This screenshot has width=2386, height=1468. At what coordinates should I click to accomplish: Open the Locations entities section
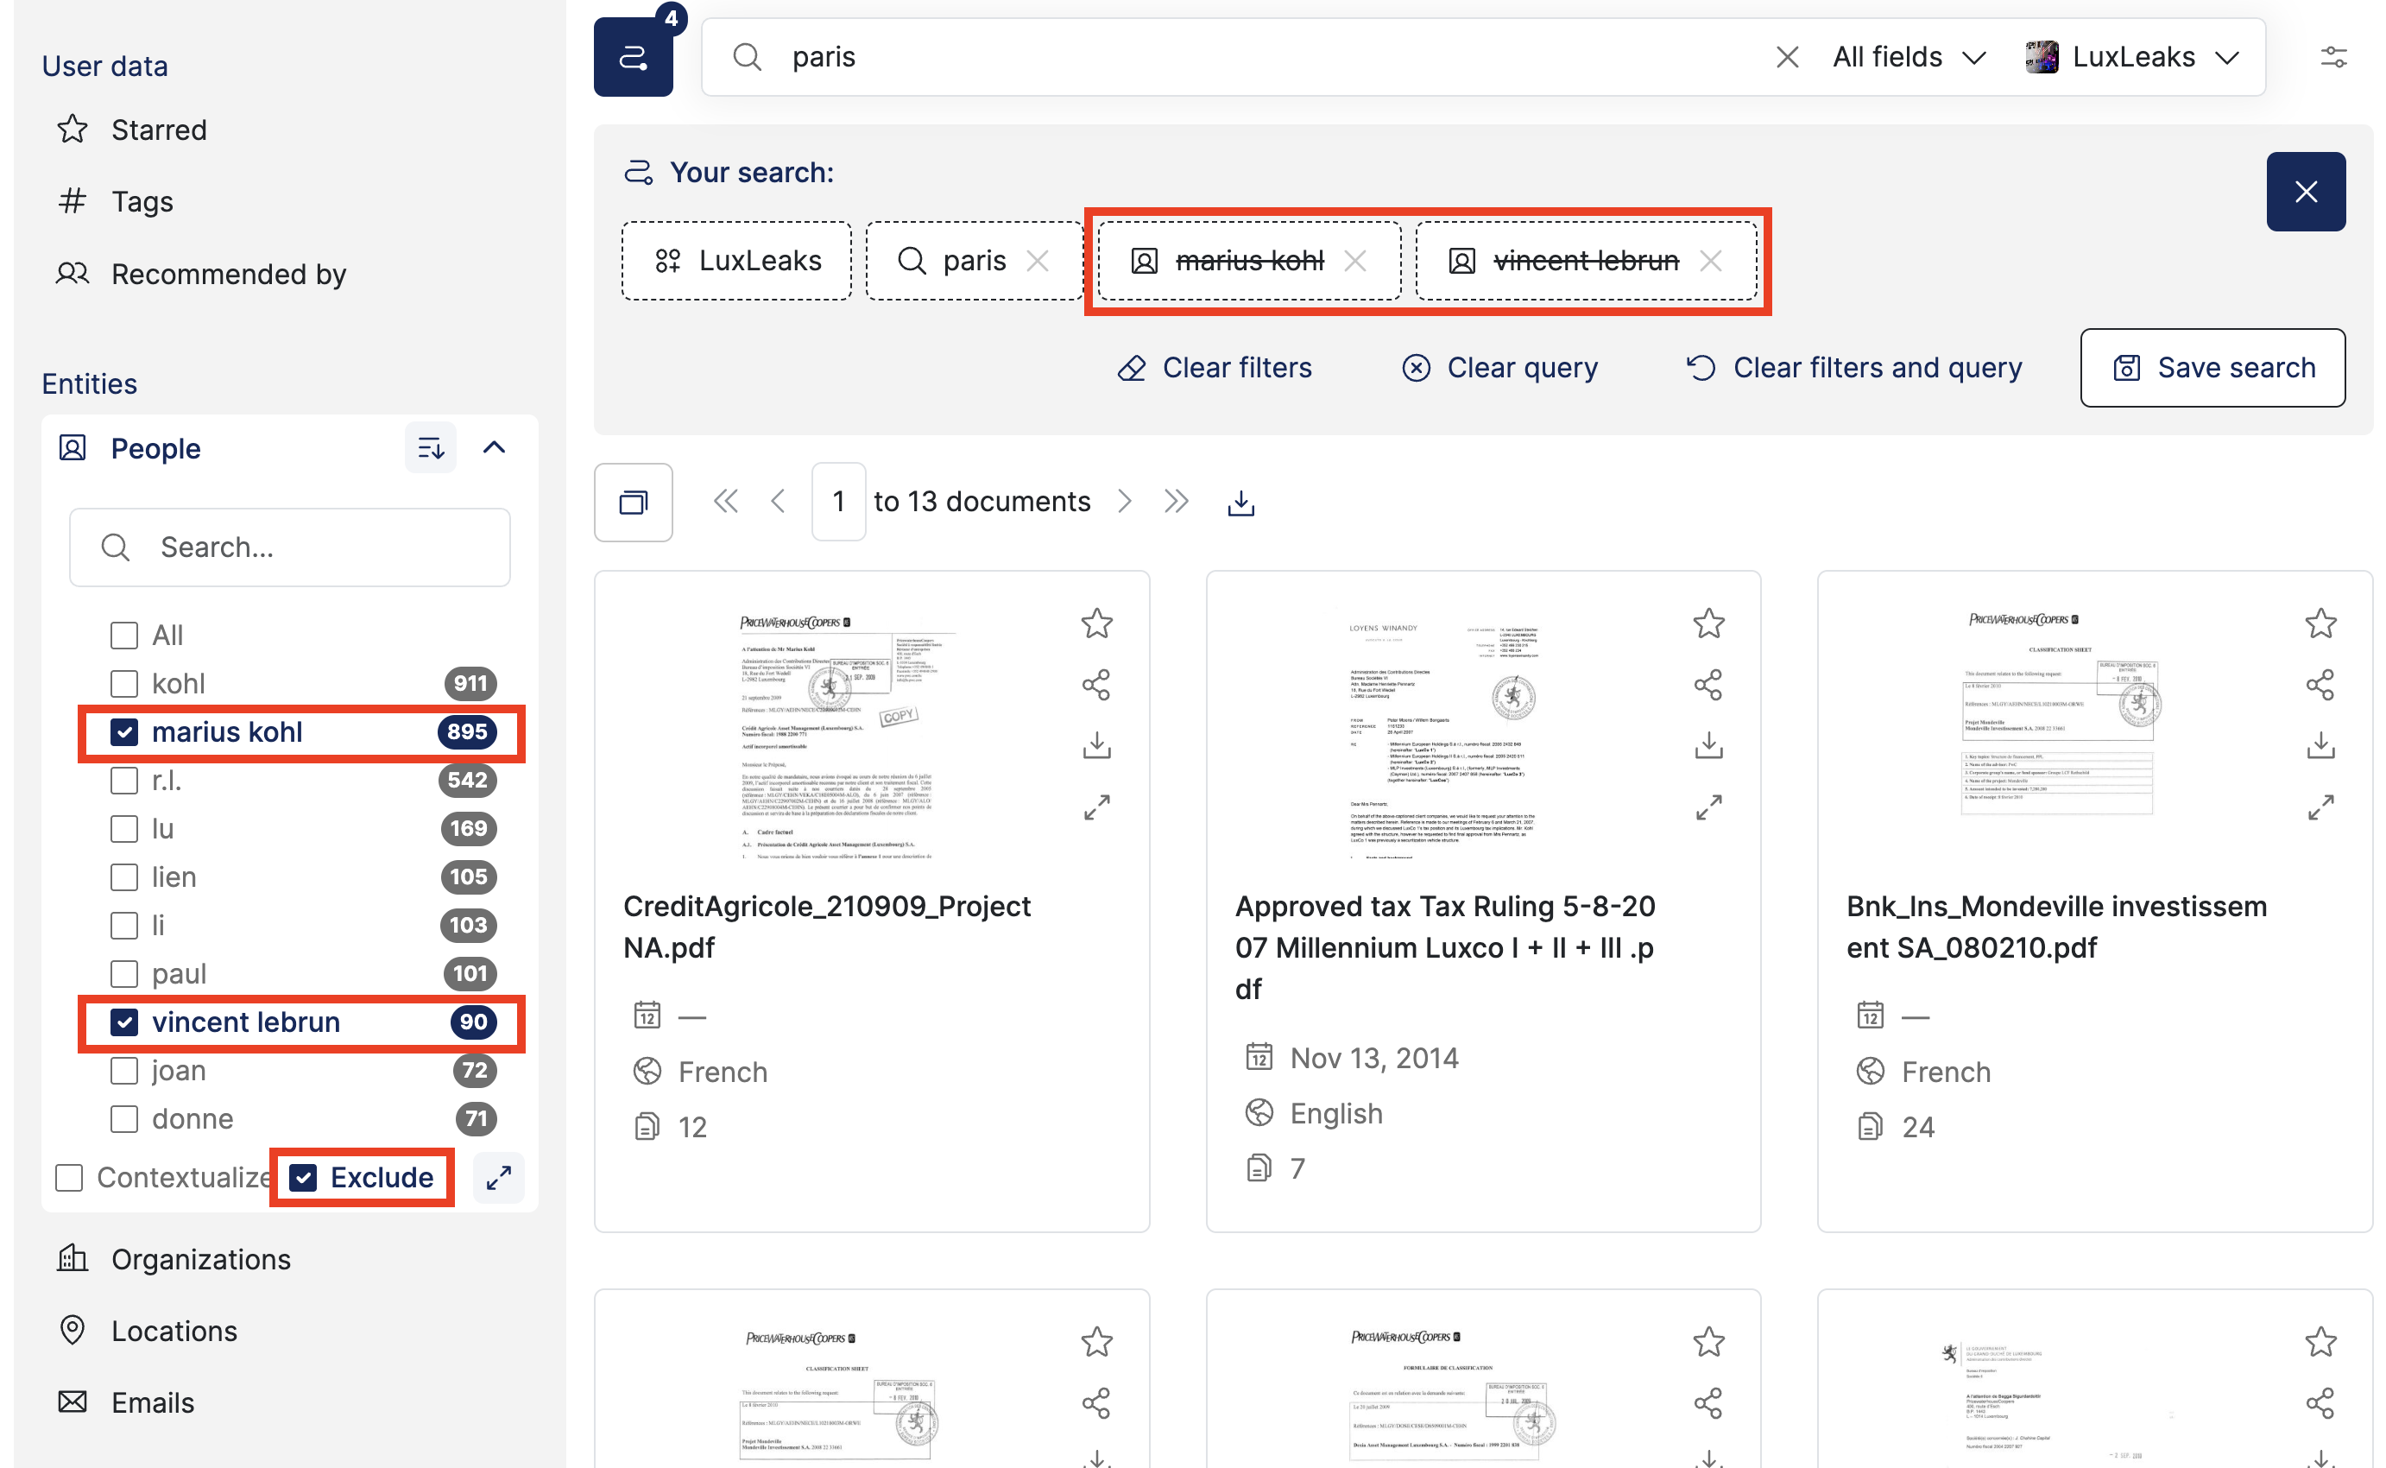click(174, 1330)
